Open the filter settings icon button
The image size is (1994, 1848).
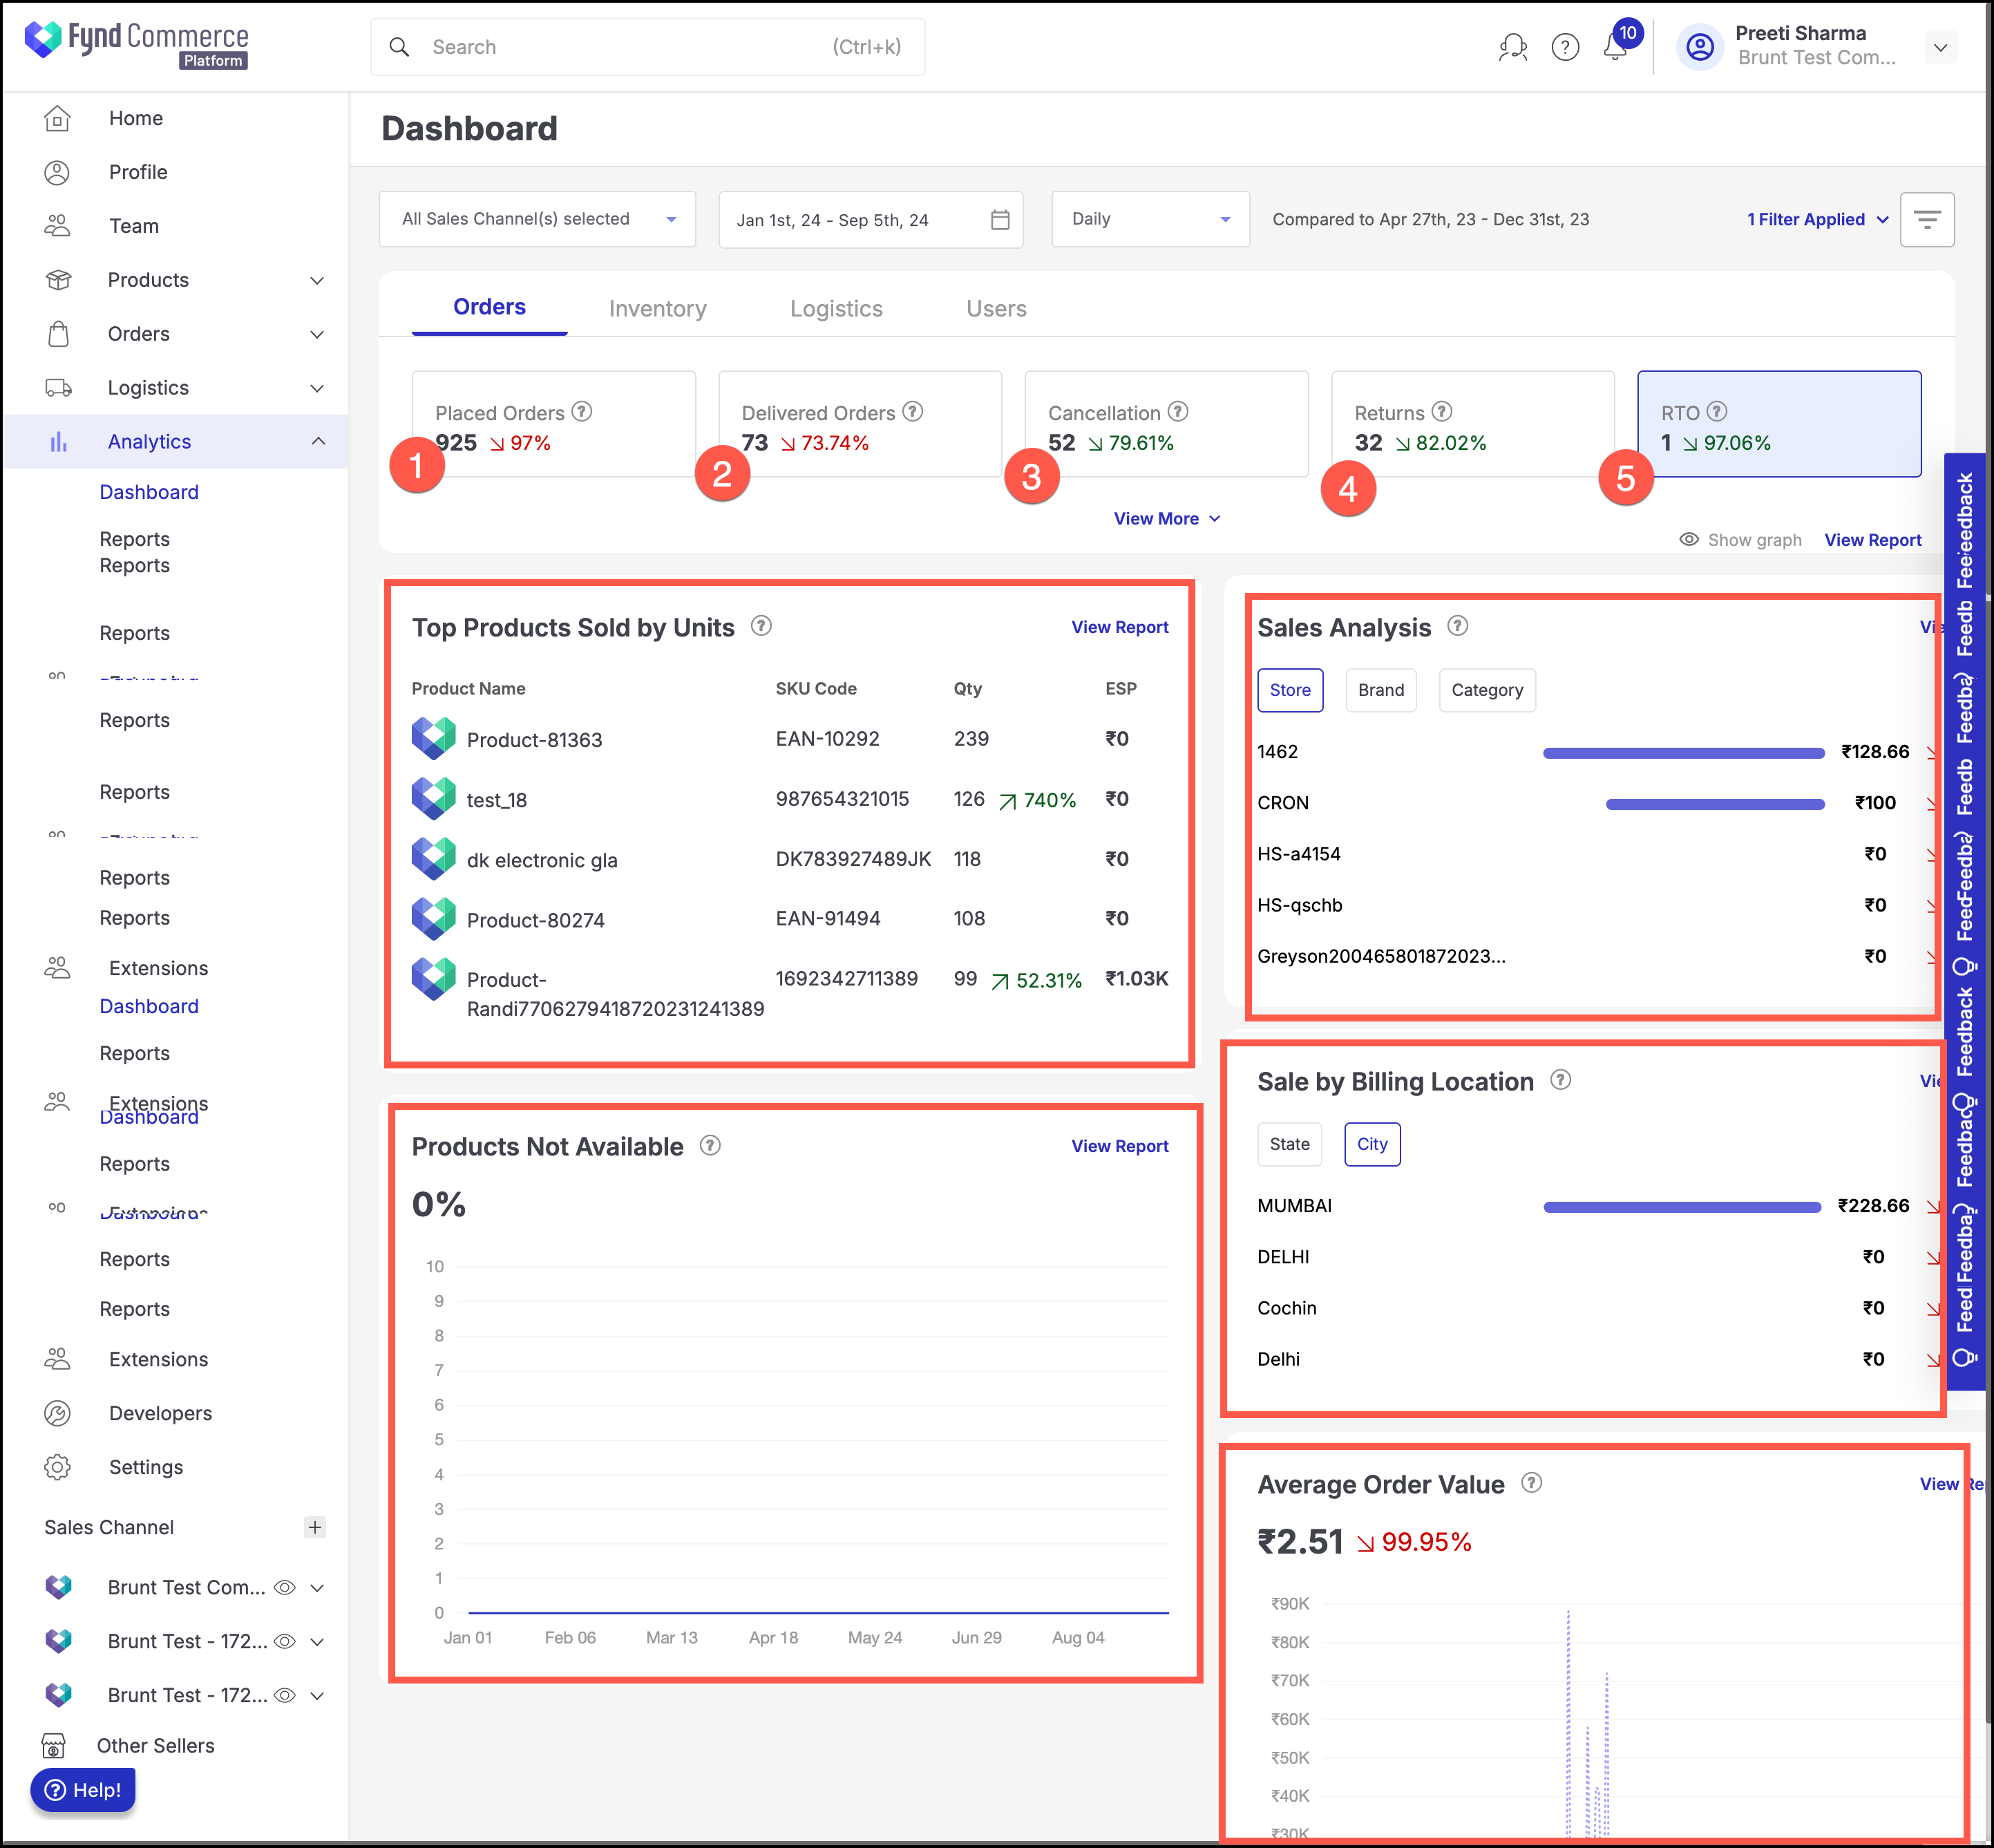(1927, 220)
